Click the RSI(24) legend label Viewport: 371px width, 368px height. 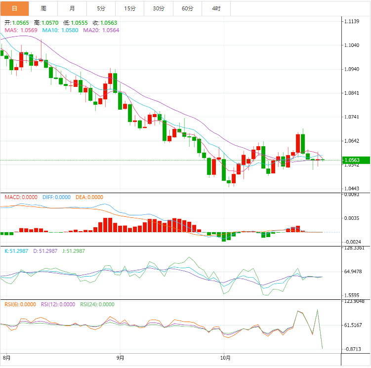tap(97, 304)
